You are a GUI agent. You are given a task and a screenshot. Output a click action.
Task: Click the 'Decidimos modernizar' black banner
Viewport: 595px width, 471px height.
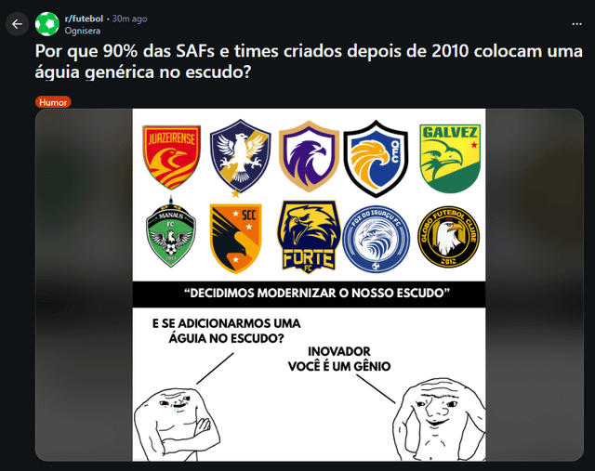(309, 294)
